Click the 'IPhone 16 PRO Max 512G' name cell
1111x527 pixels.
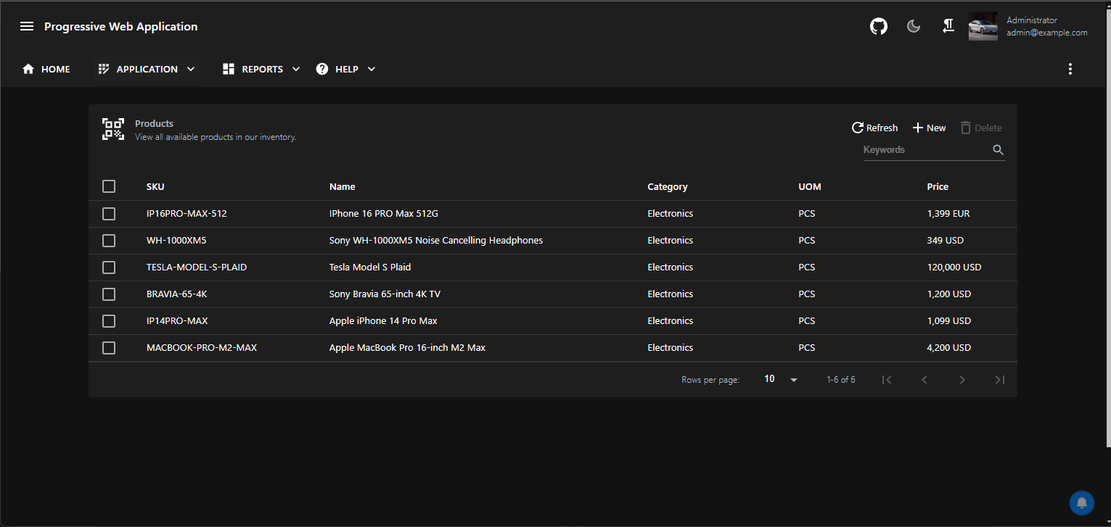pos(384,214)
